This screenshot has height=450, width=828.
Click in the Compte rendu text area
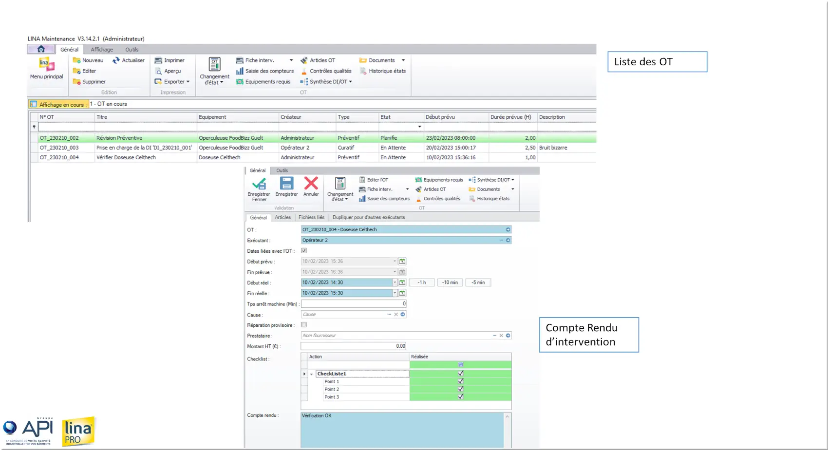coord(402,430)
